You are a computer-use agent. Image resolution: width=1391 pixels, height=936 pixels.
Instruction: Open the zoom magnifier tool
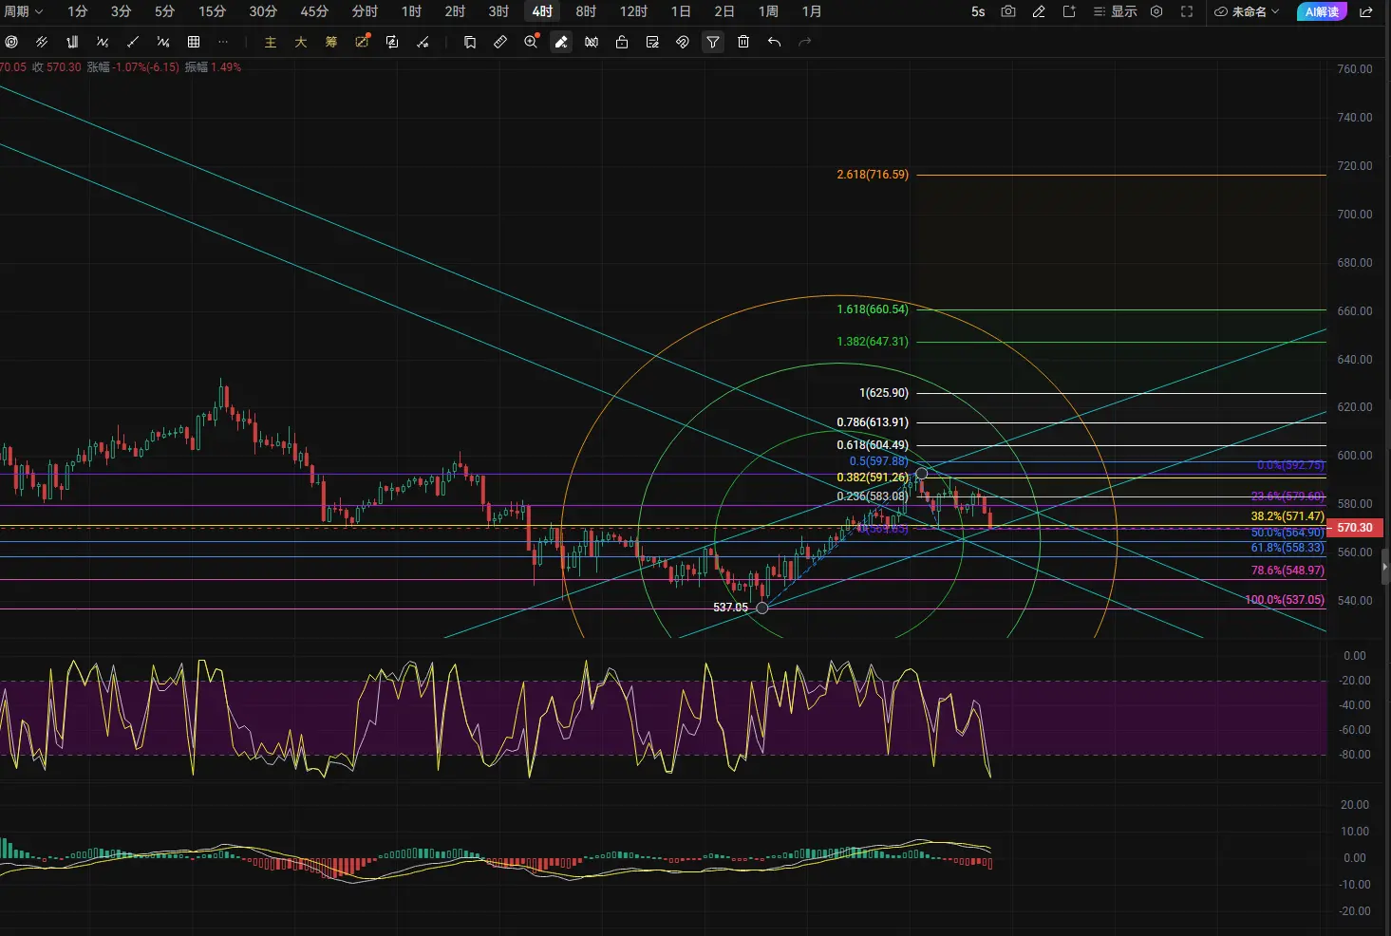(532, 42)
